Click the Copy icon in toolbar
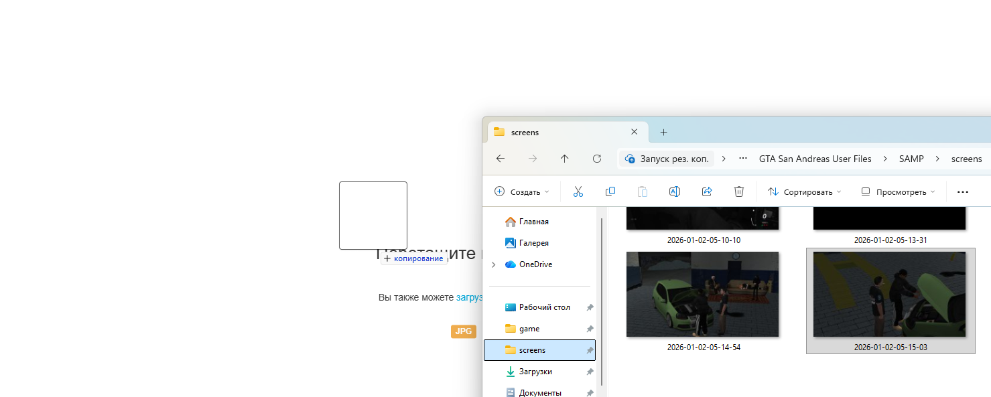Screen dimensions: 991x397 [610, 191]
